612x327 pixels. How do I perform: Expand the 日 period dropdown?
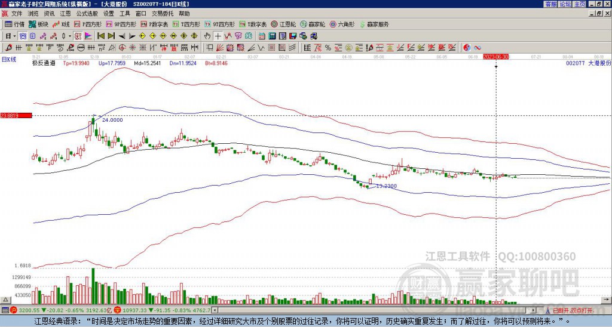click(14, 36)
